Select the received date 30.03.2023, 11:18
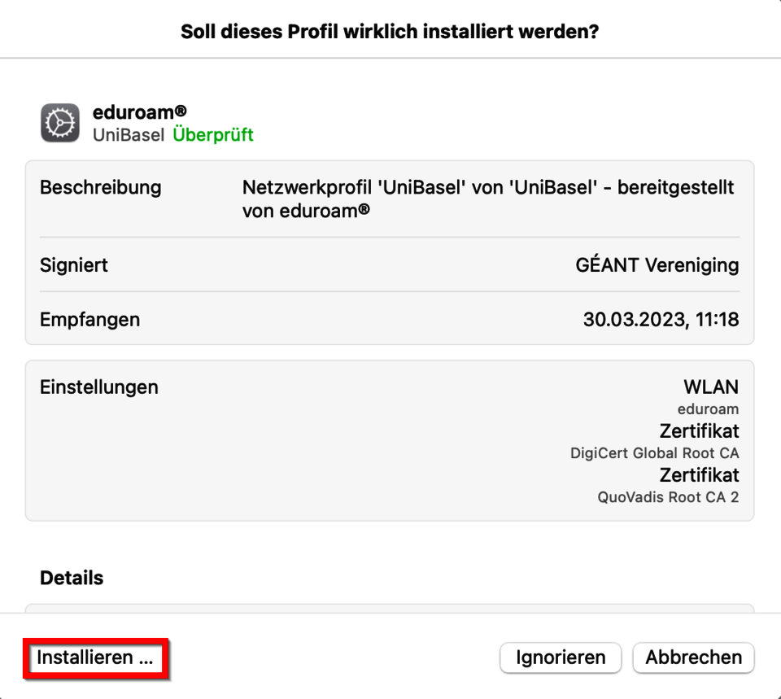The height and width of the screenshot is (699, 781). pyautogui.click(x=661, y=320)
